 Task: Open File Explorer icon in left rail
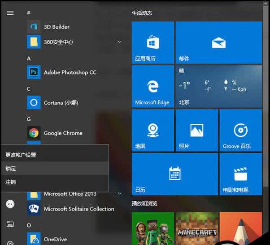(x=10, y=224)
